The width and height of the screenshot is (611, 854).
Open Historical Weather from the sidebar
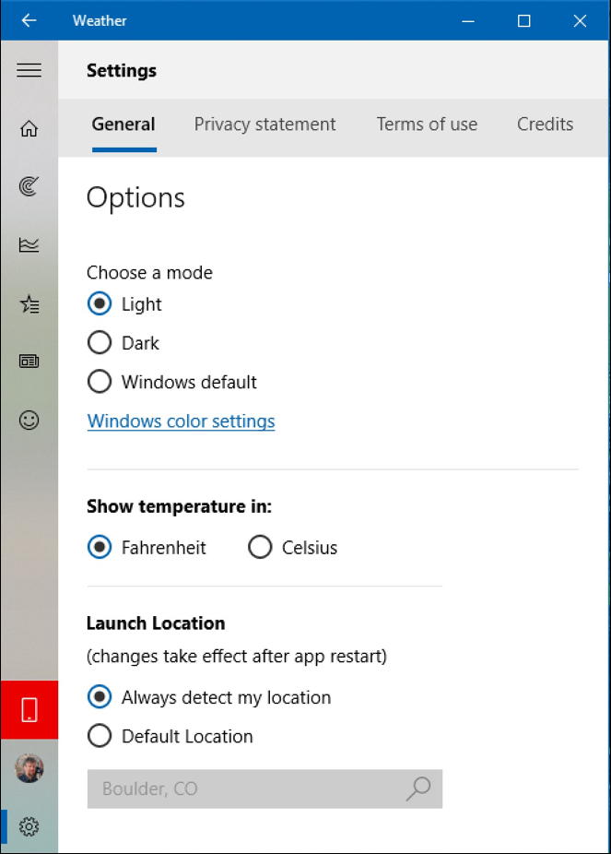[29, 244]
